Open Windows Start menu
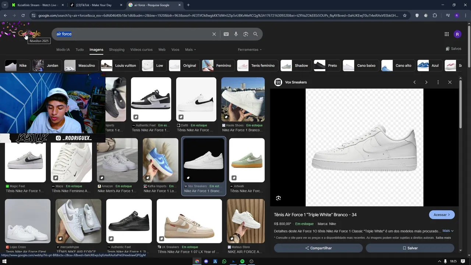The height and width of the screenshot is (265, 471). click(x=5, y=261)
